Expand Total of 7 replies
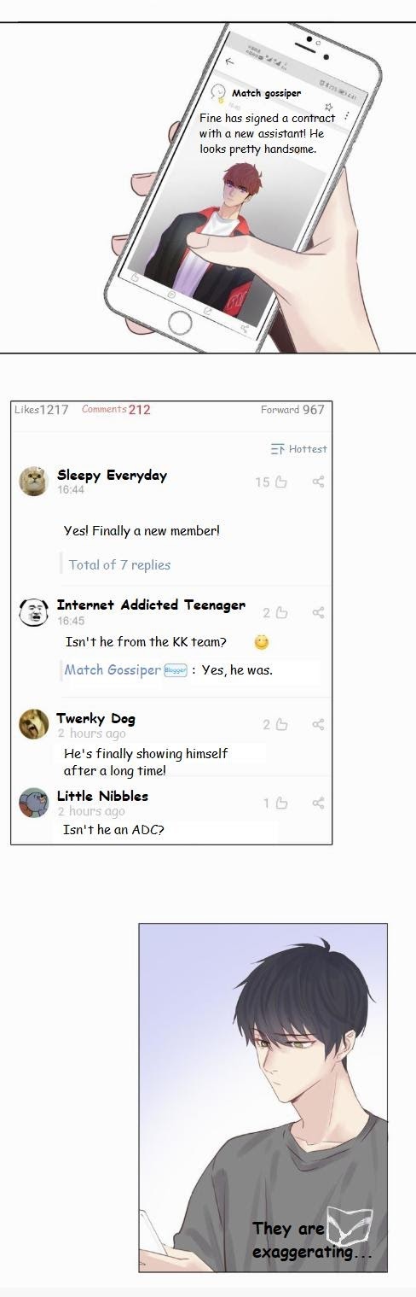Viewport: 416px width, 1297px height. point(119,564)
